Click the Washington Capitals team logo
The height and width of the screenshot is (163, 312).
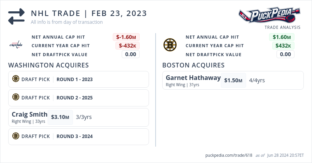[16, 46]
